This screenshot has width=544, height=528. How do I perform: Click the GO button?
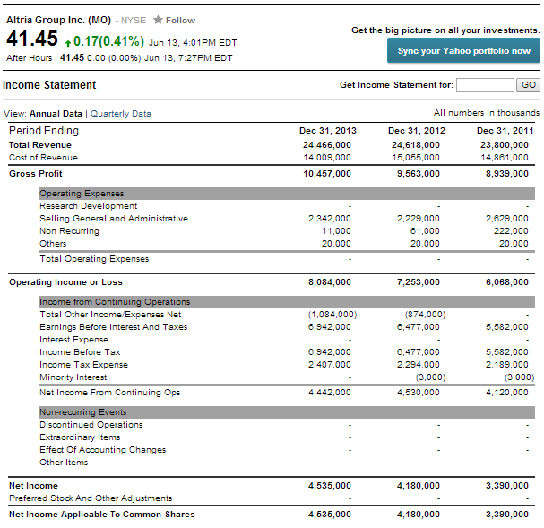click(528, 85)
